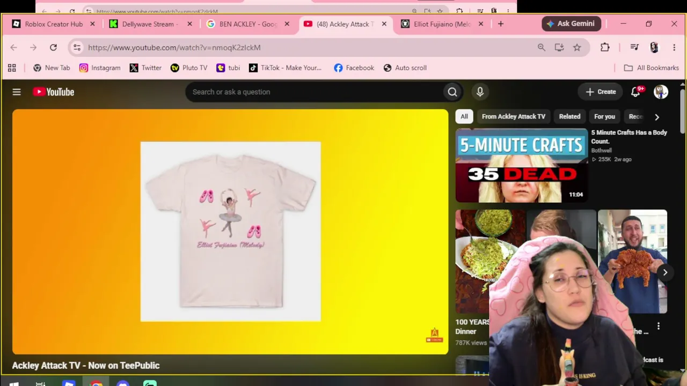
Task: Click the Chrome icon on the taskbar
Action: coord(96,383)
